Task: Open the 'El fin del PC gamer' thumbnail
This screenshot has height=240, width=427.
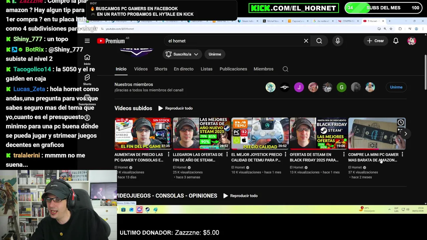Action: (143, 133)
